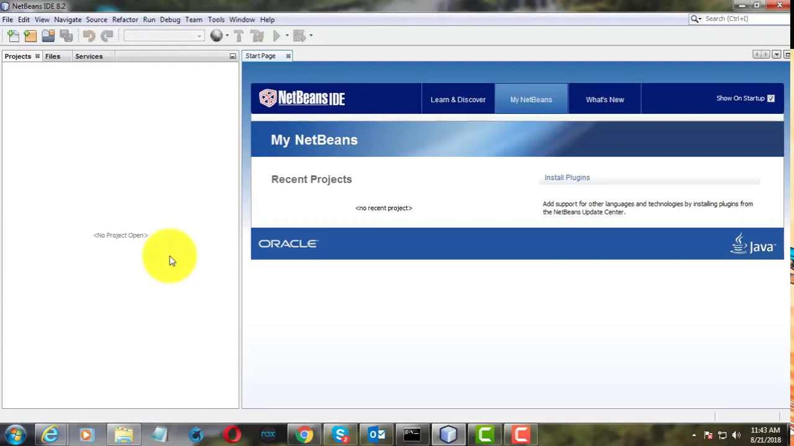Click the Install Plugins link
Viewport: 794px width, 446px height.
(x=567, y=178)
